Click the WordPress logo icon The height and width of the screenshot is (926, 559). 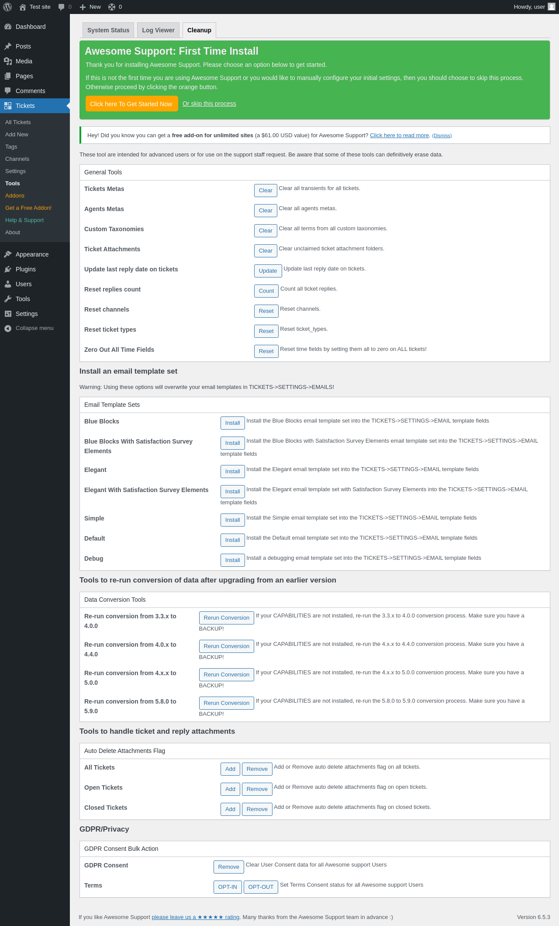click(x=7, y=7)
